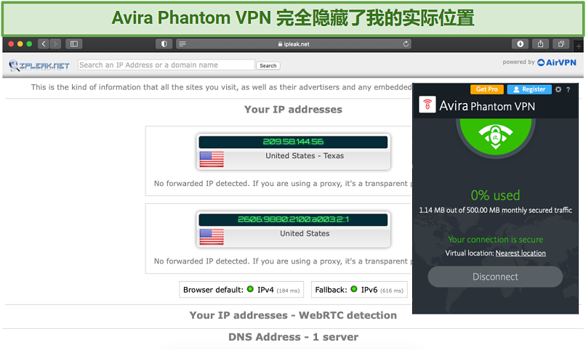This screenshot has height=350, width=586.
Task: Open Avira help question mark
Action: pos(568,89)
